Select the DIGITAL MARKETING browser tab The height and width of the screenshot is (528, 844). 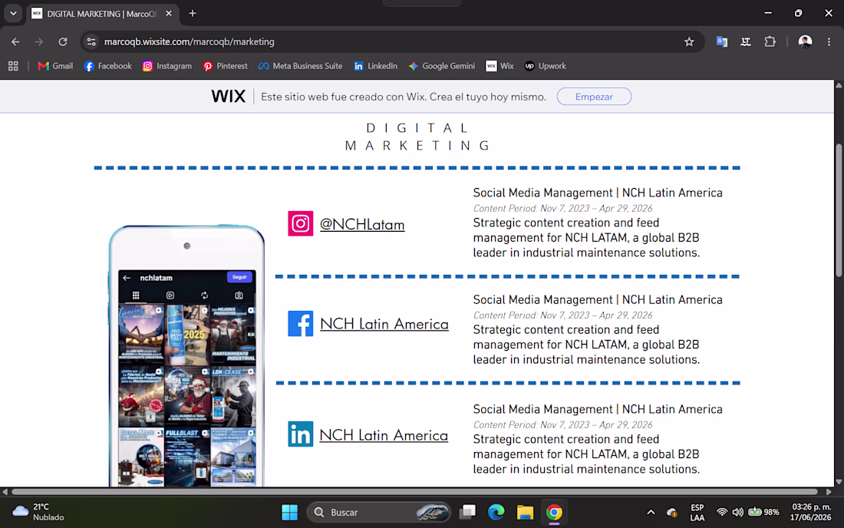tap(102, 14)
